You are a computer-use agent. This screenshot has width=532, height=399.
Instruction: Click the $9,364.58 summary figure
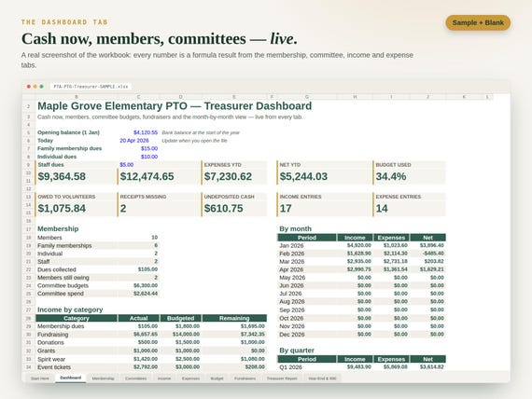(62, 176)
